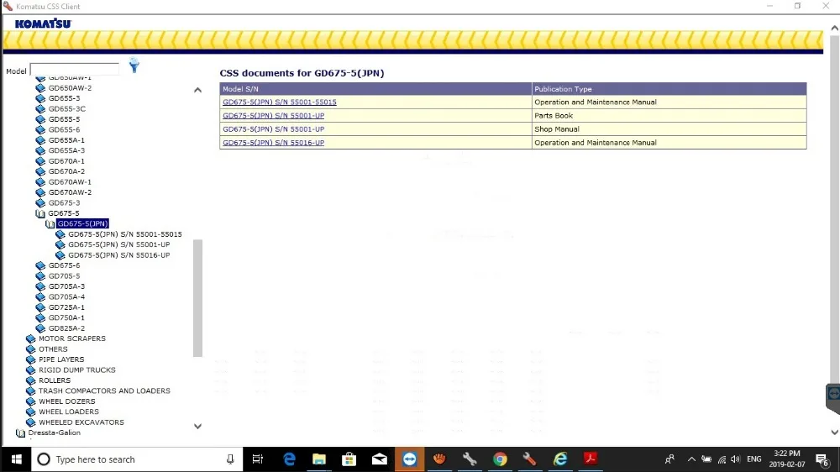Open GD675-5(JPN) S/N 55001-55015 manual link

tap(280, 102)
